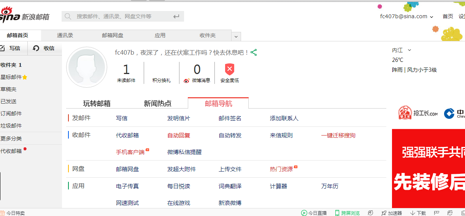The width and height of the screenshot is (465, 216).
Task: Expand the account menu for fc407b@sina.com
Action: 432,17
